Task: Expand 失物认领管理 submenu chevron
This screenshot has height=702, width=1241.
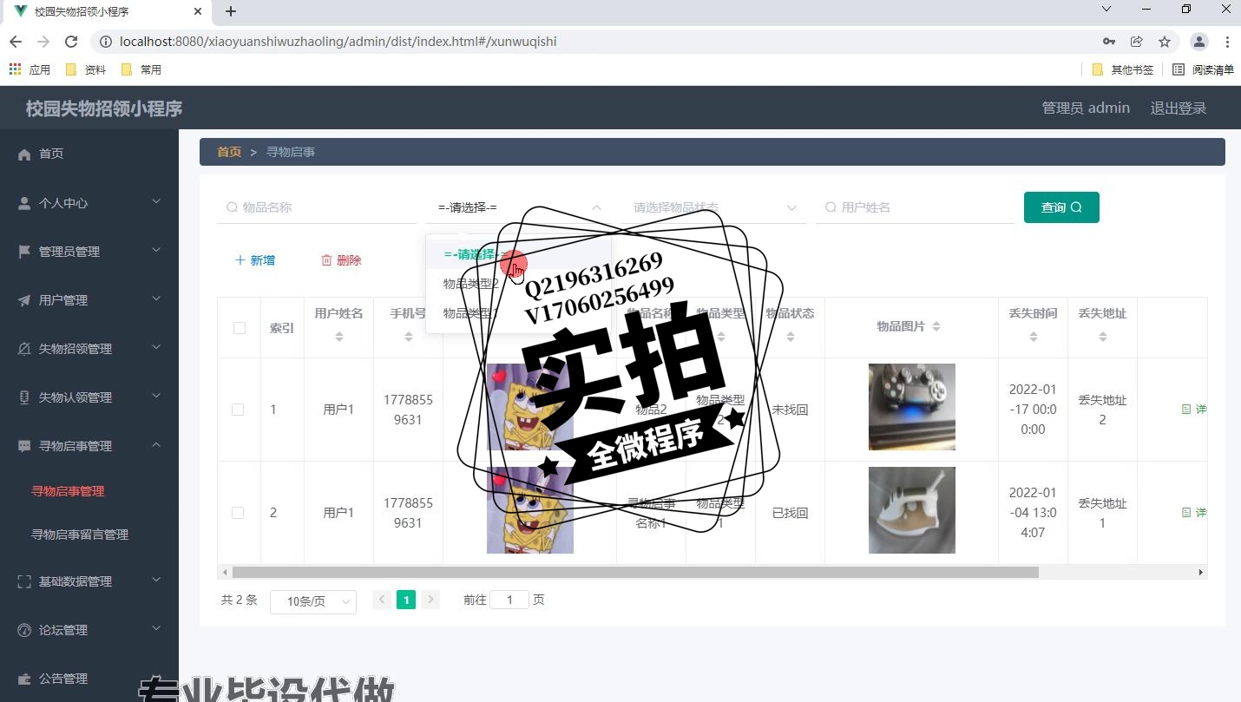Action: click(x=156, y=397)
